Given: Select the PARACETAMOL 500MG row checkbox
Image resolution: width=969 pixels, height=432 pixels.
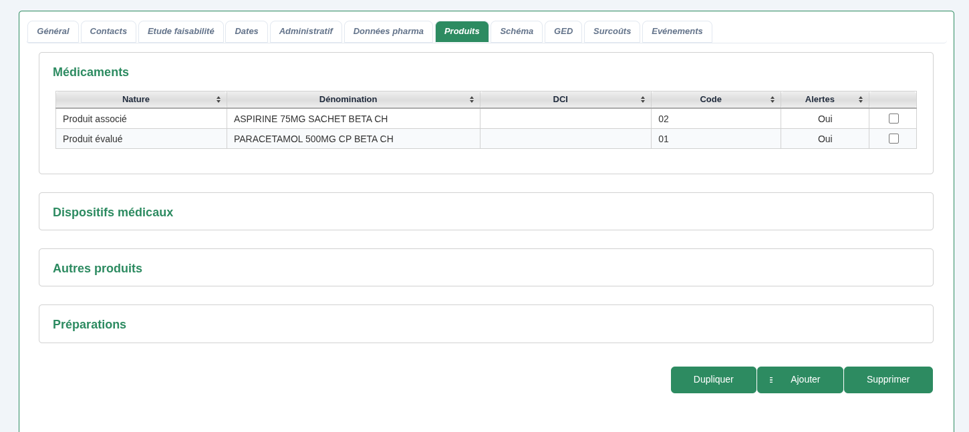Looking at the screenshot, I should tap(893, 138).
